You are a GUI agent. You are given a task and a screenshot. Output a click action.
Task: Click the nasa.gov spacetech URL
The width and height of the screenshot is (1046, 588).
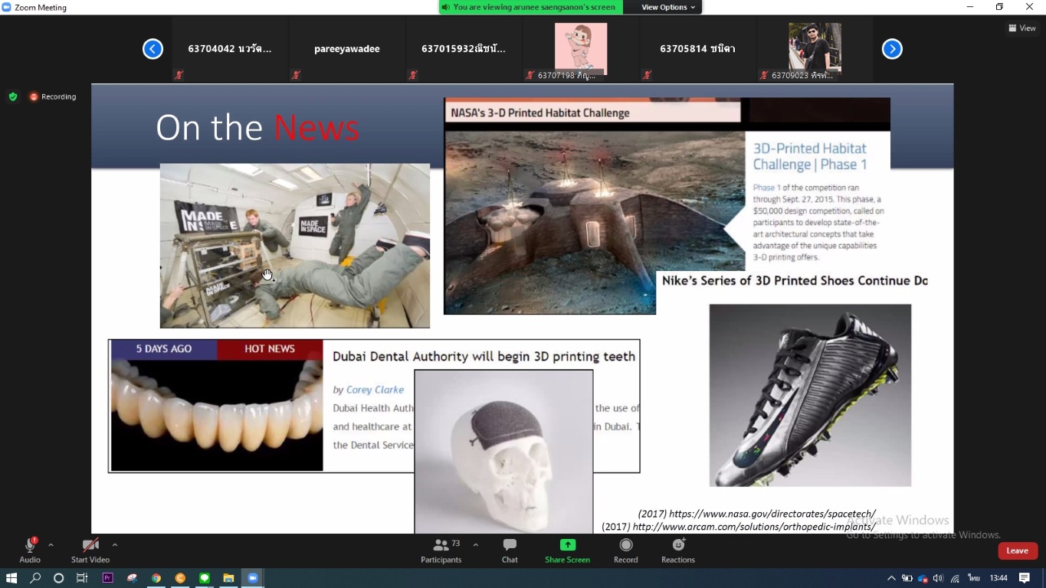[x=772, y=514]
